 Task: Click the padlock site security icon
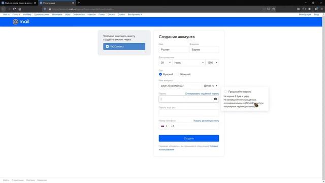pos(50,9)
